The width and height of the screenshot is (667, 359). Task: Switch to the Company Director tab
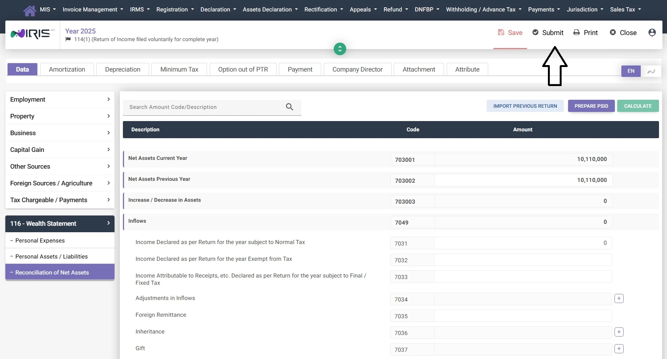click(x=357, y=69)
